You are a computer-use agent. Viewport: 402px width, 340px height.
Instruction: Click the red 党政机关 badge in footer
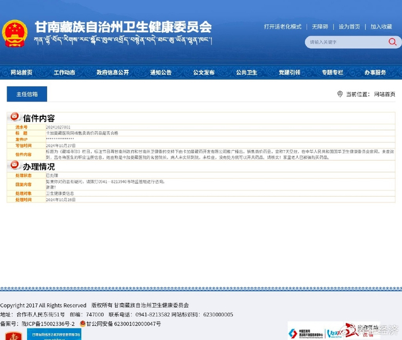(x=14, y=335)
